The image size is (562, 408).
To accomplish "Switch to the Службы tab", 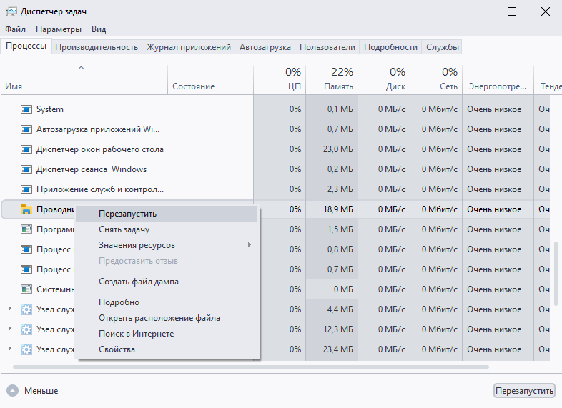I will 443,47.
